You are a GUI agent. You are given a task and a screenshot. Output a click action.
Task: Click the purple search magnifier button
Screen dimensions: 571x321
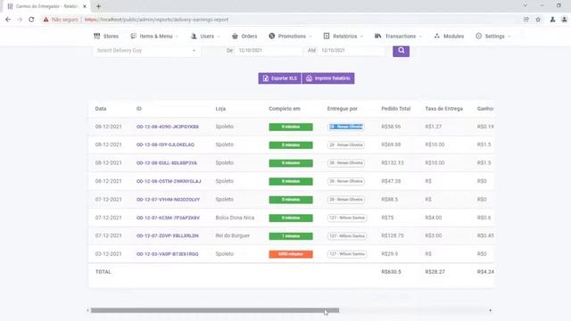401,51
